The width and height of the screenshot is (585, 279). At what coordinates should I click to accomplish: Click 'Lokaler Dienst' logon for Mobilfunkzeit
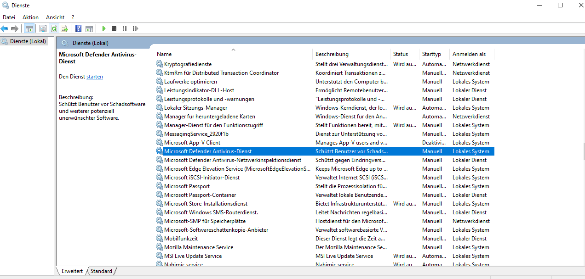pyautogui.click(x=470, y=239)
